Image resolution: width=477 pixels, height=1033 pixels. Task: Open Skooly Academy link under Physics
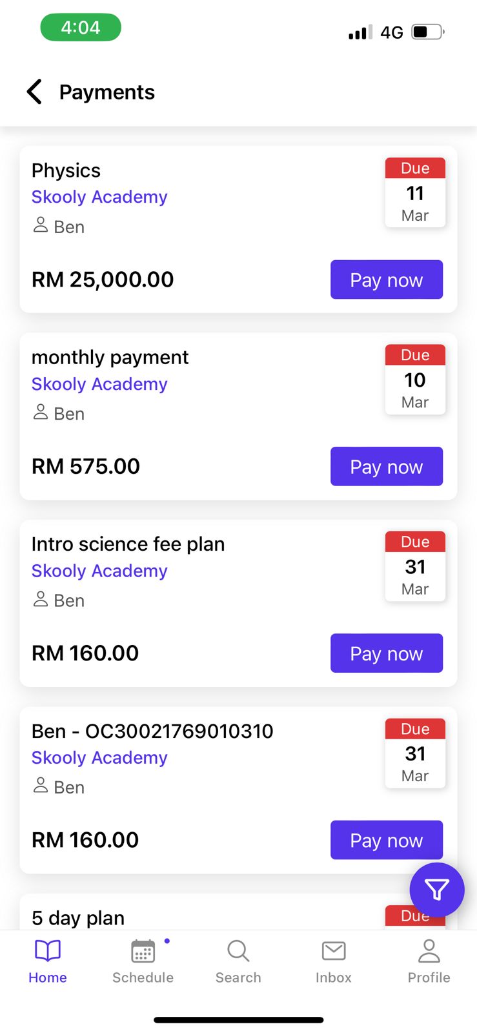tap(99, 197)
